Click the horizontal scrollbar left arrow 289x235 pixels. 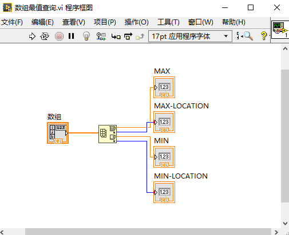click(x=2, y=232)
